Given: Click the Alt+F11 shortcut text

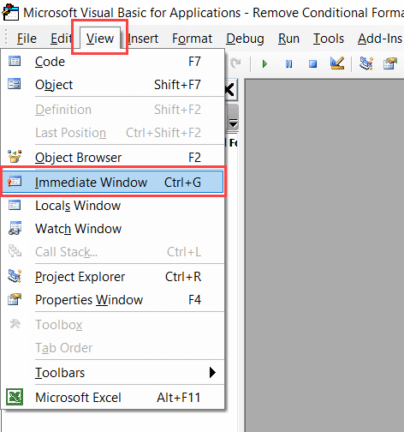Looking at the screenshot, I should tap(179, 398).
